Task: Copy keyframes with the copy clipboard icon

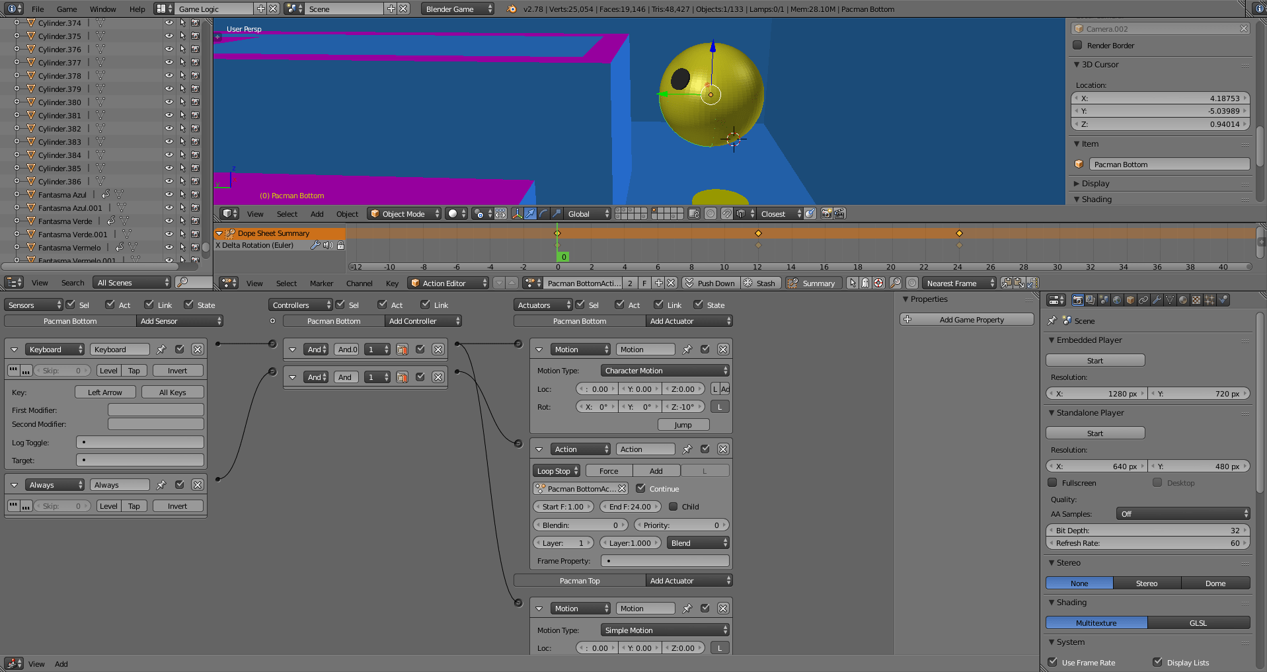Action: click(1007, 283)
